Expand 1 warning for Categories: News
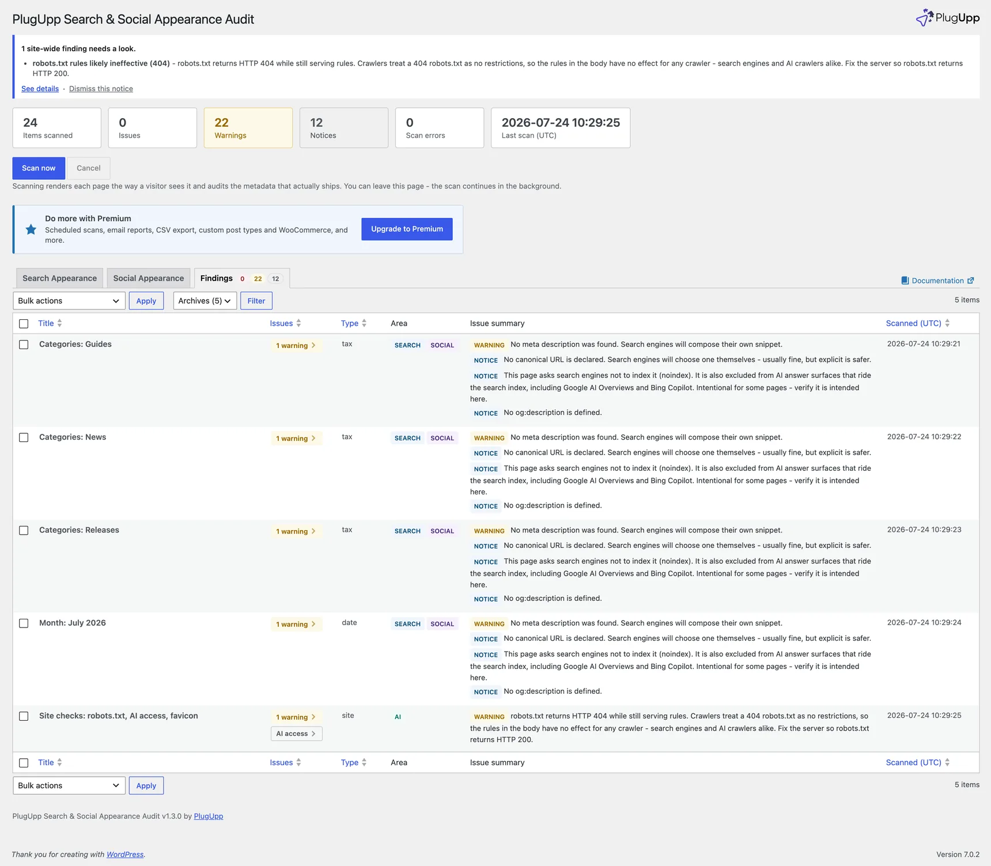 pos(296,438)
